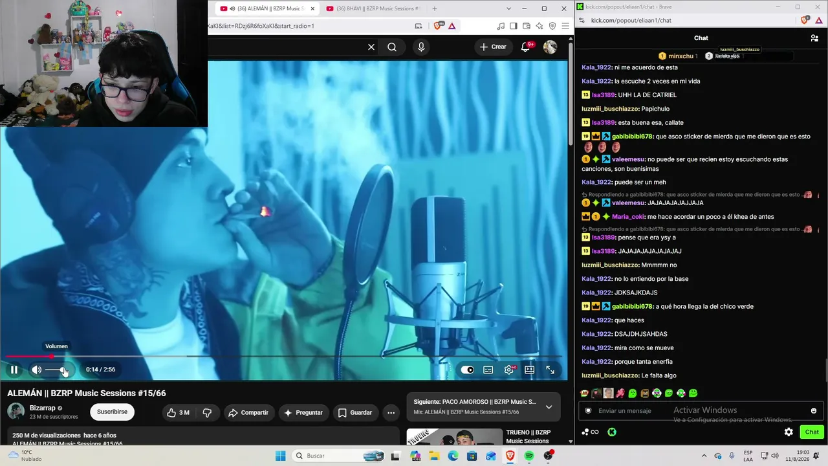This screenshot has height=466, width=828.
Task: Open the Leo AI sparkle icon
Action: pos(539,26)
